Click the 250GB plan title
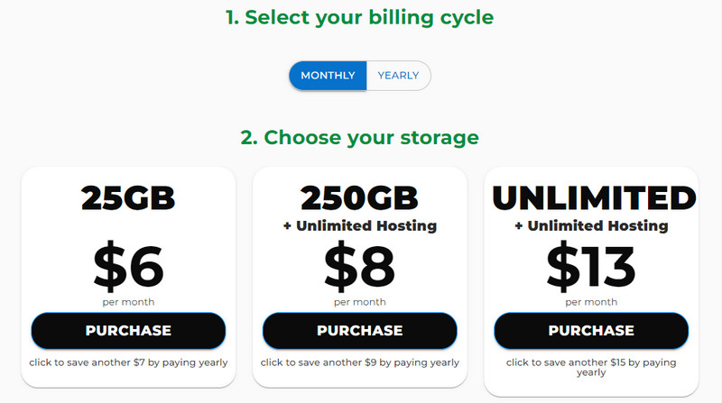Image resolution: width=722 pixels, height=403 pixels. pos(360,197)
